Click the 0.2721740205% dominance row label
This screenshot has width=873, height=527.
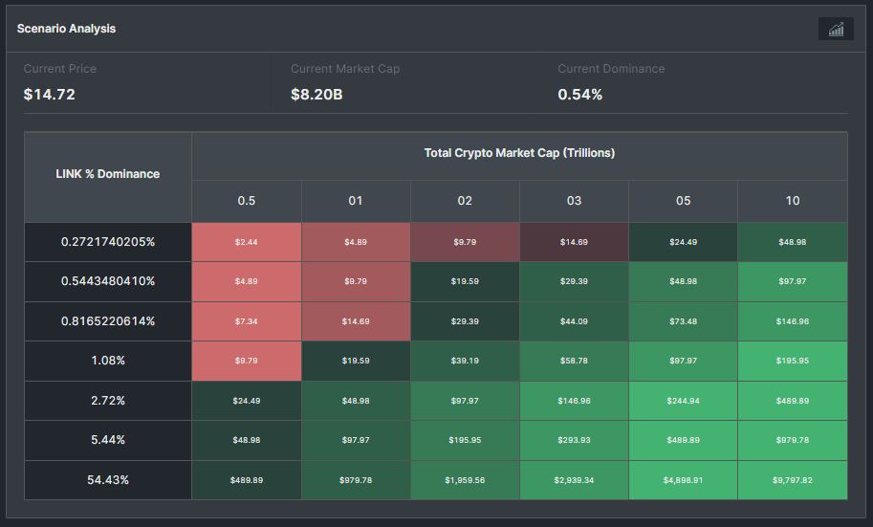coord(108,242)
